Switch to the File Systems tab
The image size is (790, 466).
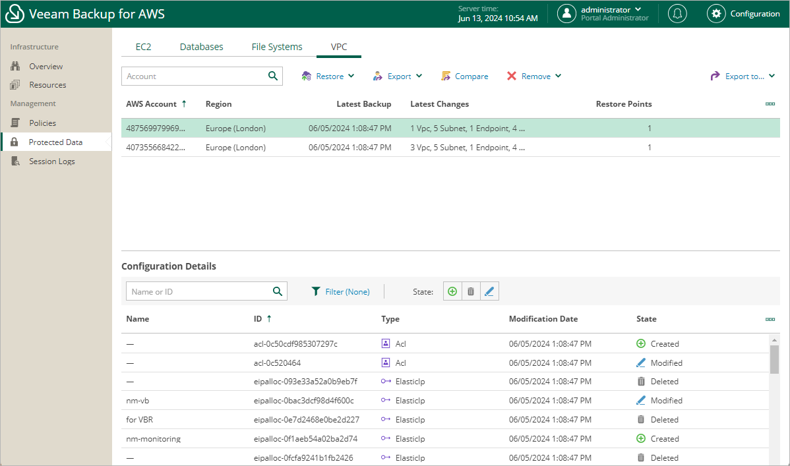[277, 47]
